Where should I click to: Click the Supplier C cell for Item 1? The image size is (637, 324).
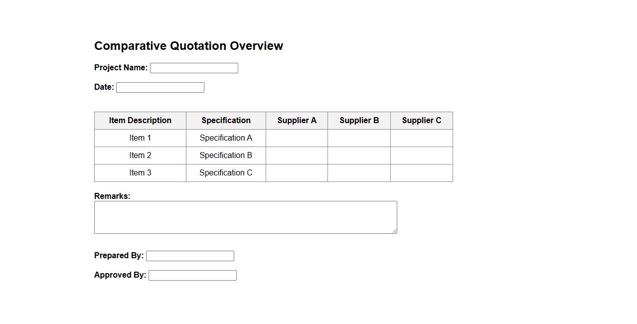point(421,138)
